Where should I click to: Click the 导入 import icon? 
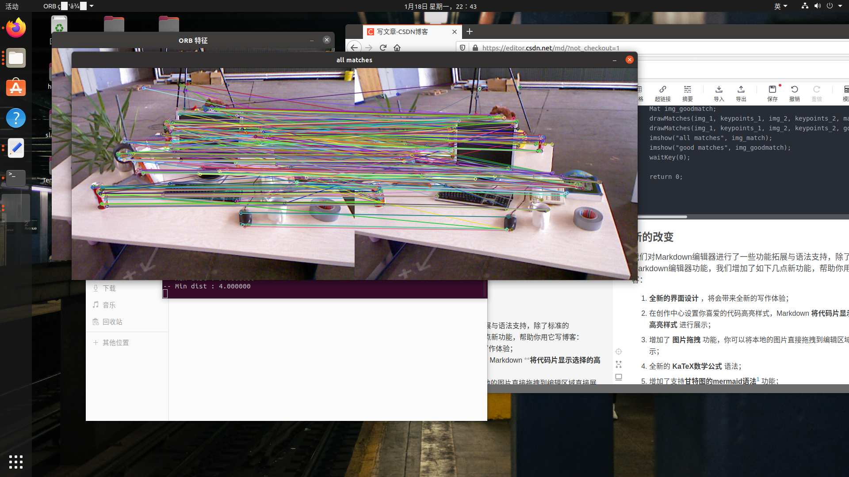pos(719,93)
